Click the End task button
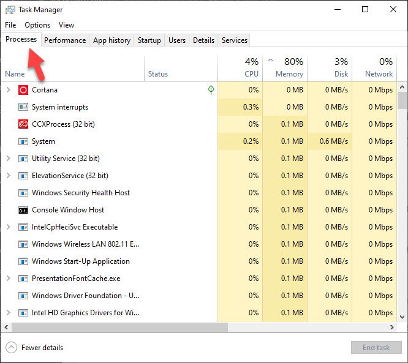The height and width of the screenshot is (363, 408). [376, 348]
